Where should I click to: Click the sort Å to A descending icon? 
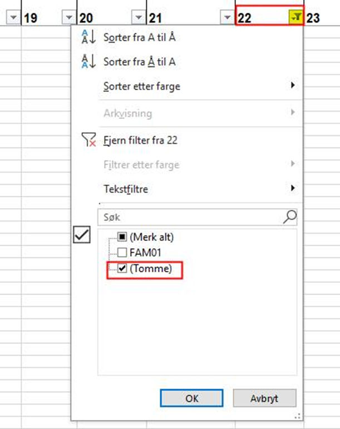click(x=88, y=61)
